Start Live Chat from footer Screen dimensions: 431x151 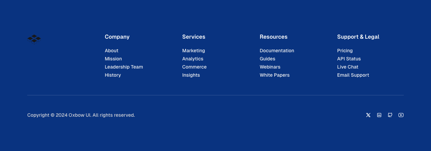[x=348, y=67]
